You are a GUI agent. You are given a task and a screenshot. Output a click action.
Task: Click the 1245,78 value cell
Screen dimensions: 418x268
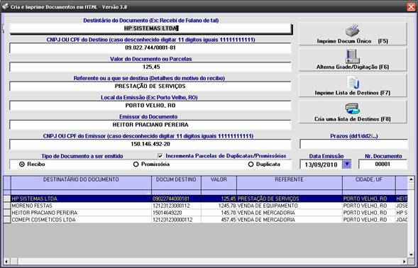coord(219,206)
